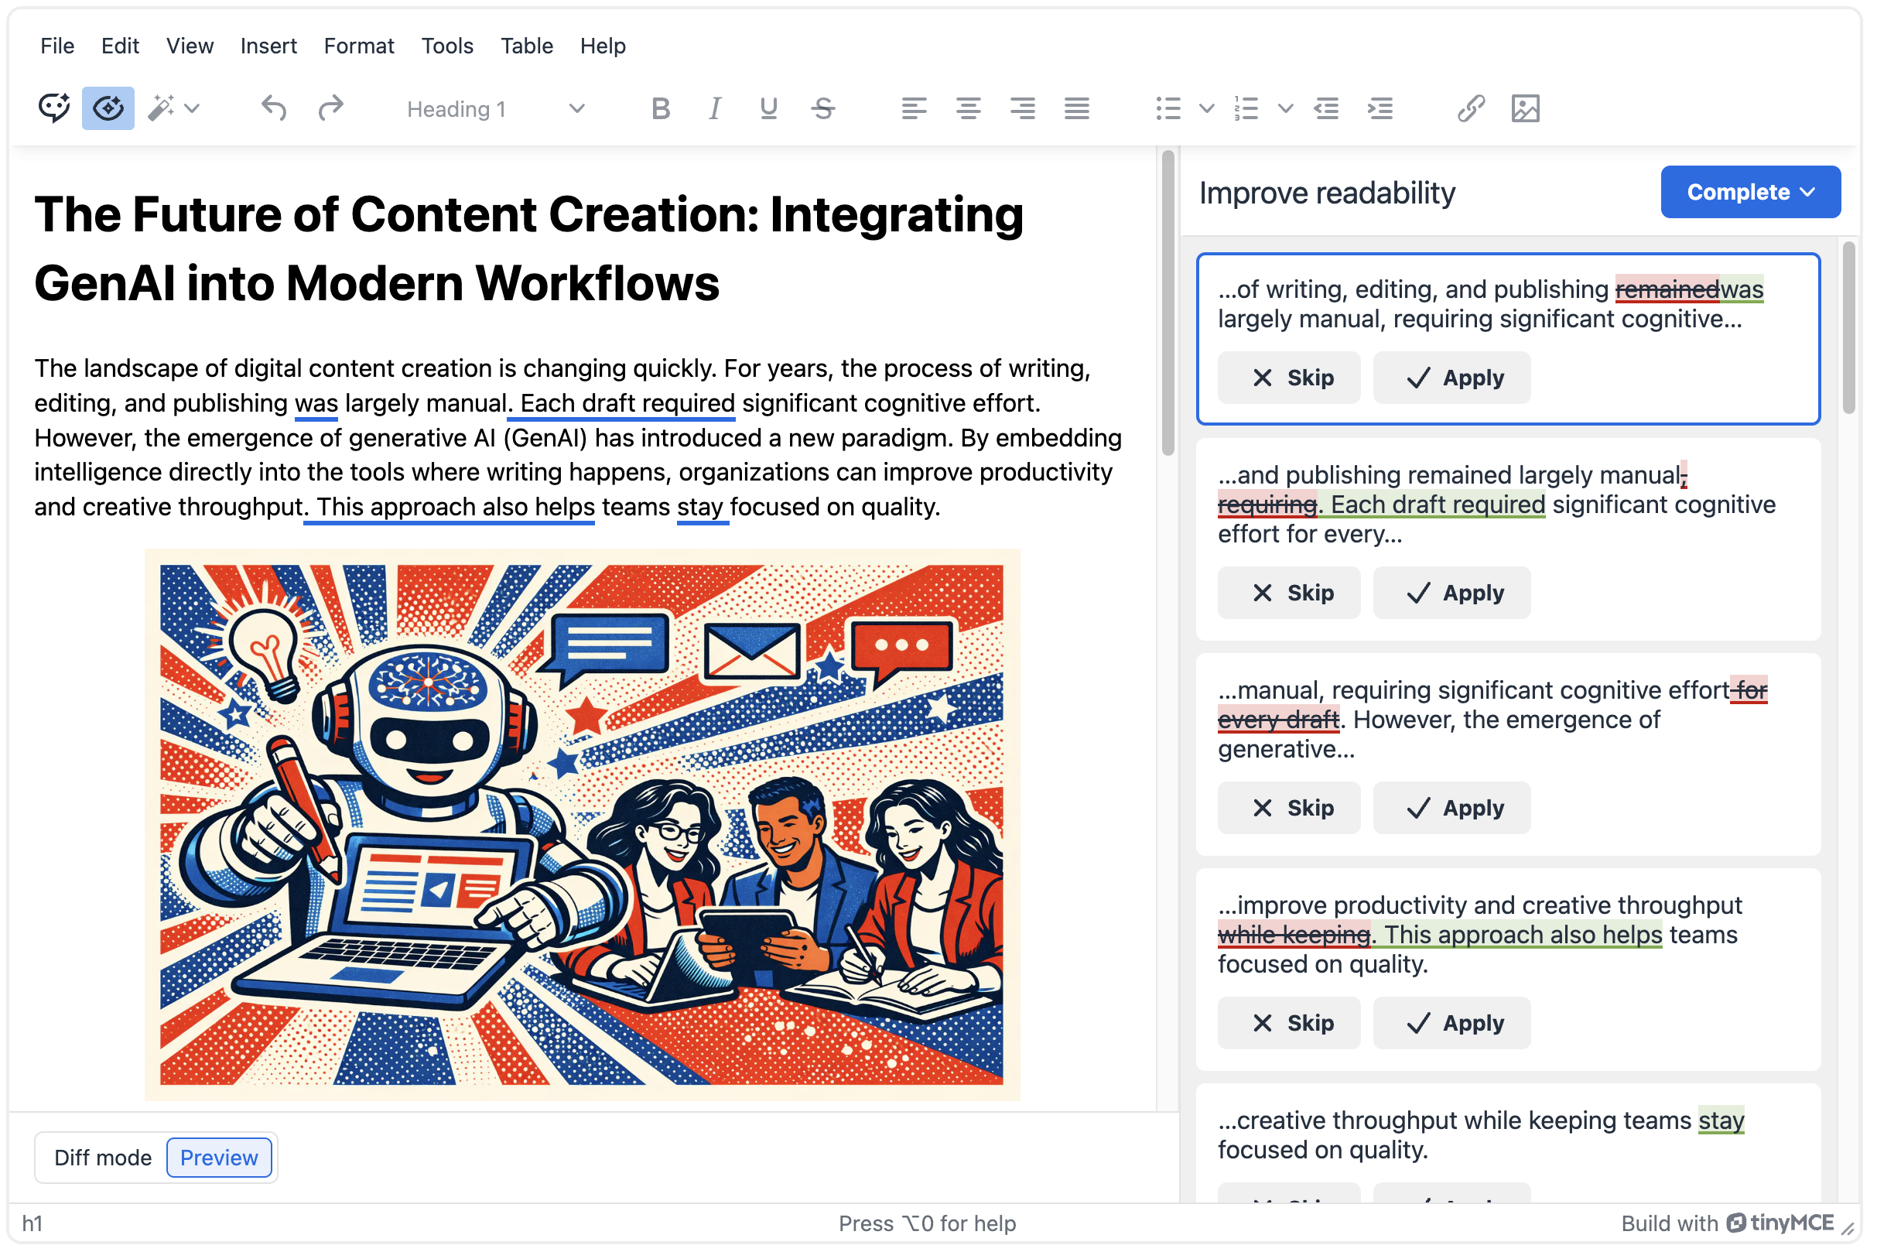Screen dimensions: 1877x1252
Task: Switch to Diff mode view
Action: click(103, 1157)
